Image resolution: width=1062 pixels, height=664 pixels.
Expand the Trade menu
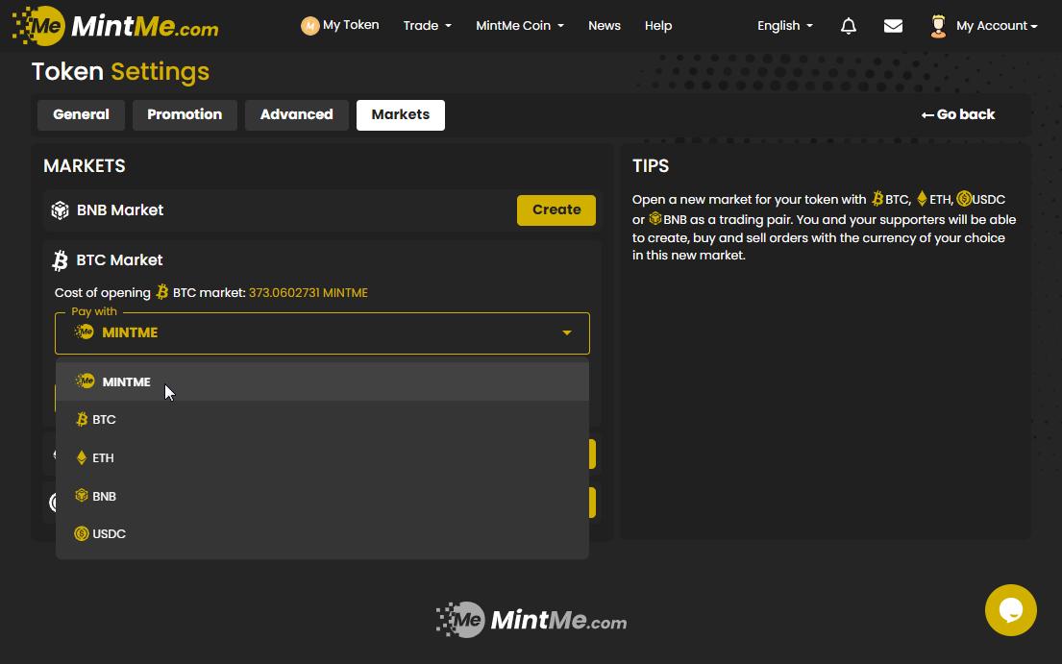427,26
